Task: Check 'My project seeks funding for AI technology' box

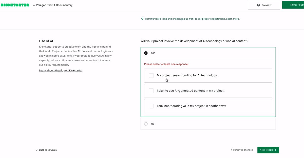Action: (x=151, y=76)
